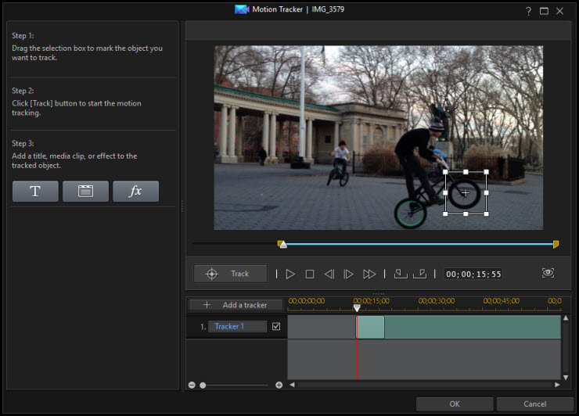Confirm with the OK button
Image resolution: width=579 pixels, height=416 pixels.
[x=455, y=403]
